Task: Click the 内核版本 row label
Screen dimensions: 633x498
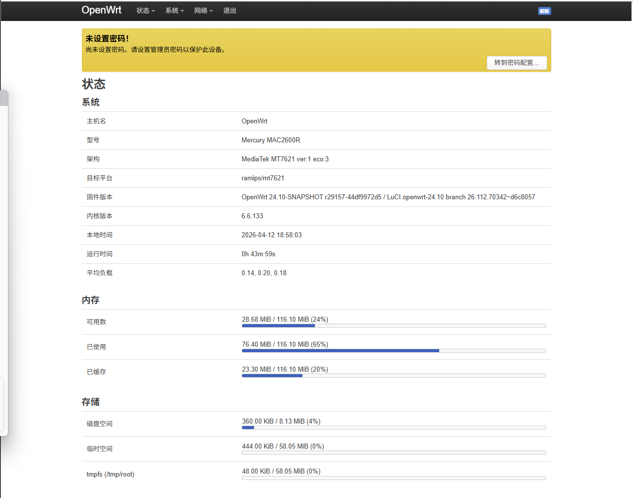Action: [99, 216]
